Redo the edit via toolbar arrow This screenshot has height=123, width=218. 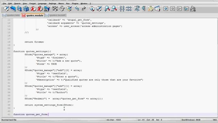84,9
